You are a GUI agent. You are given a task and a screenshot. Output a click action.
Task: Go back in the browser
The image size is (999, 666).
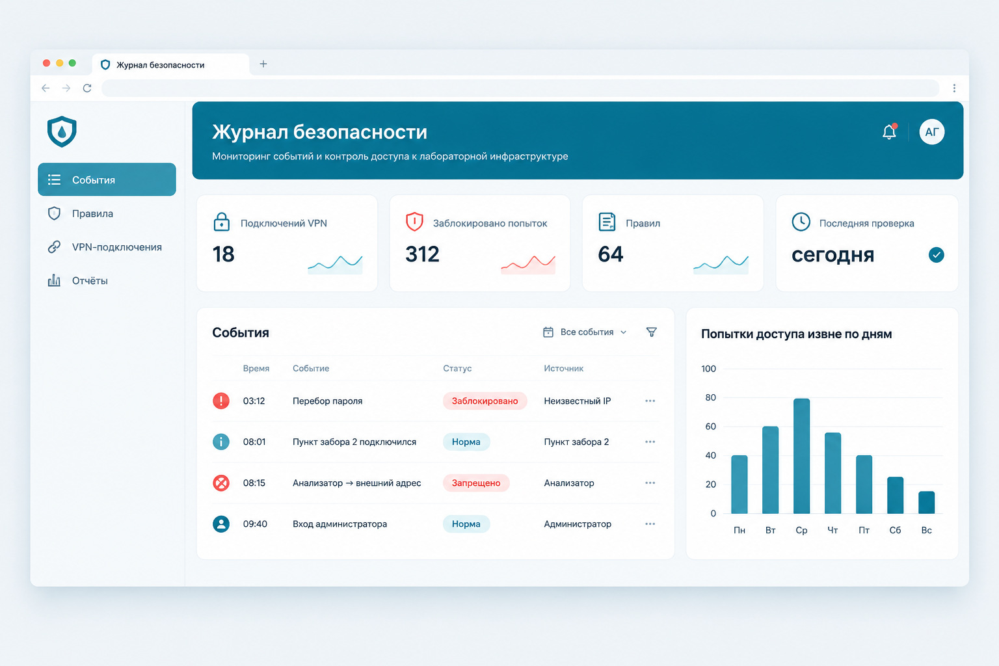[46, 88]
